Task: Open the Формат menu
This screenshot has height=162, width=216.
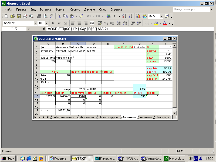Action: [x=60, y=9]
